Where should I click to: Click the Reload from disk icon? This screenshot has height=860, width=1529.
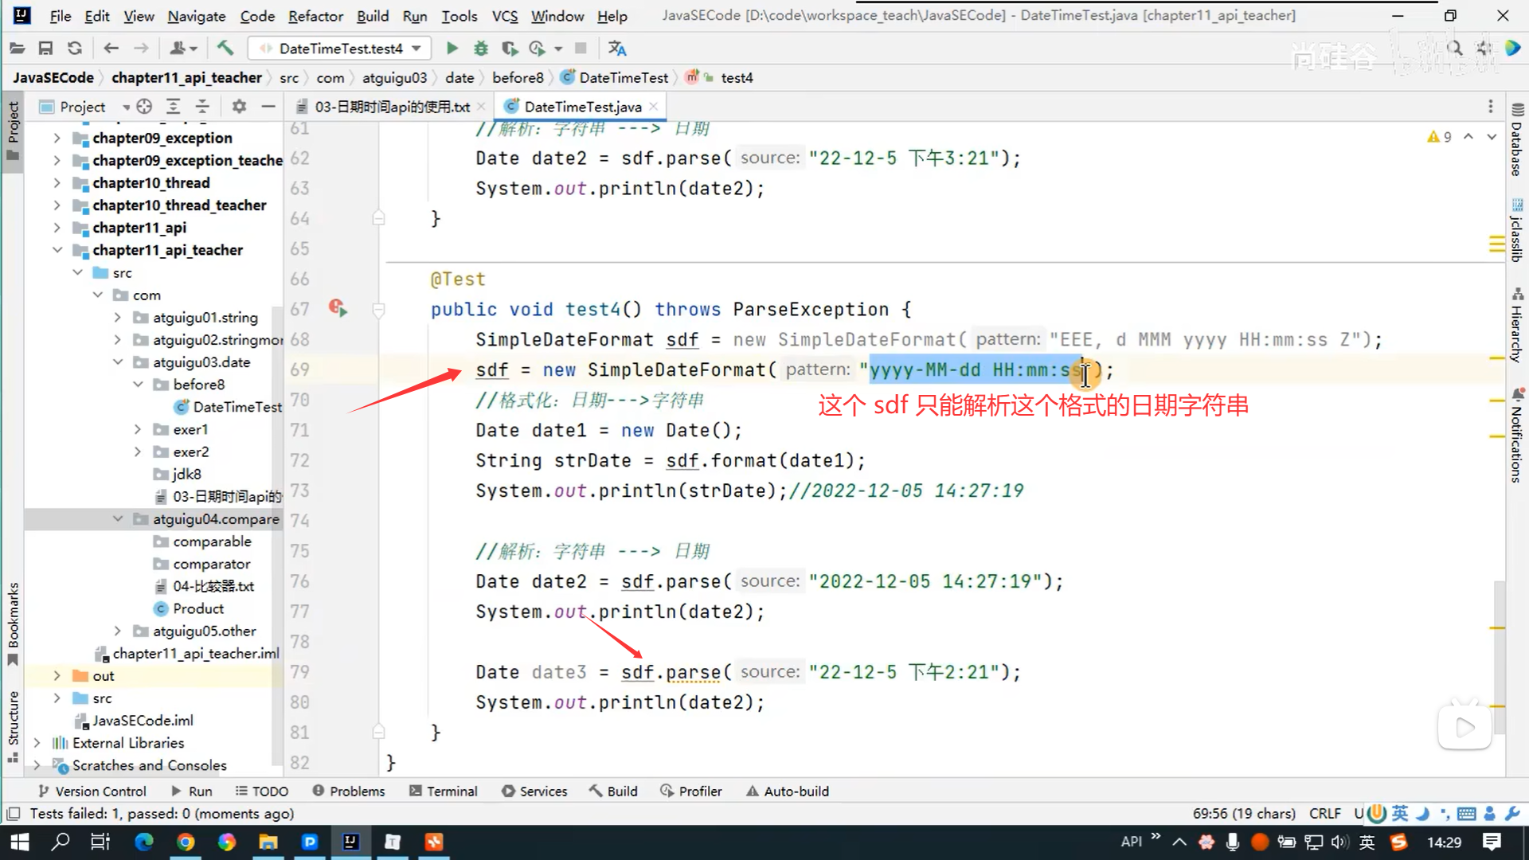point(75,49)
